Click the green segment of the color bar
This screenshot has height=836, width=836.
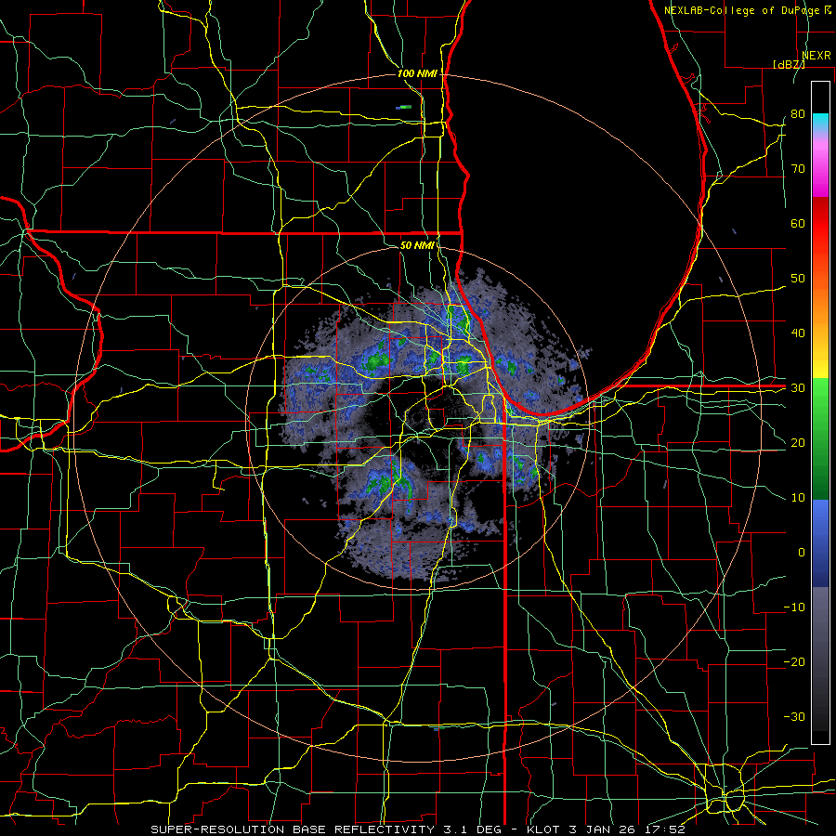820,438
